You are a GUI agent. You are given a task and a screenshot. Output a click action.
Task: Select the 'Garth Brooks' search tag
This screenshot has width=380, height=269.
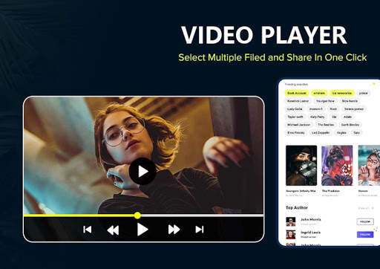click(x=350, y=125)
